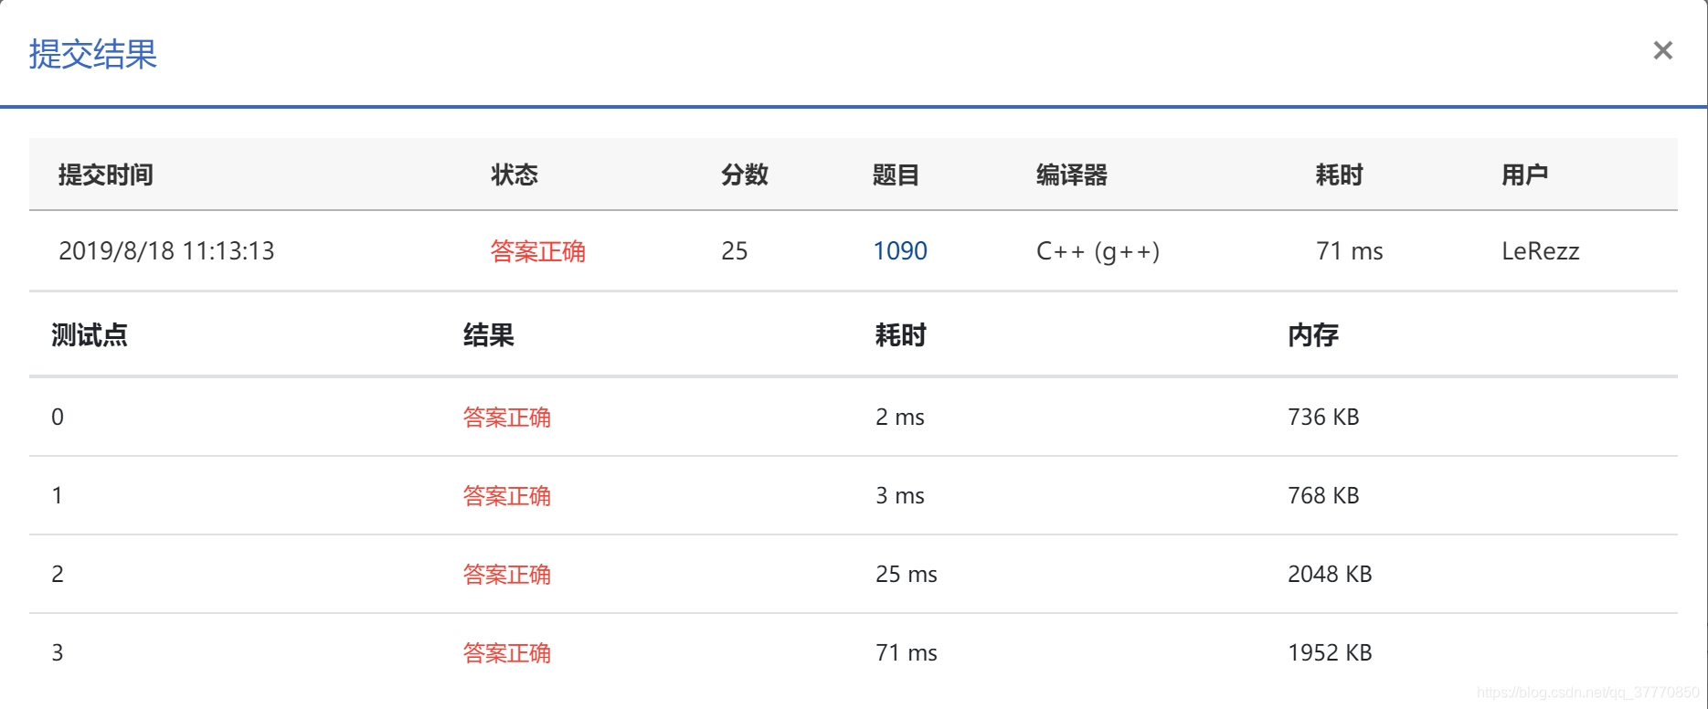This screenshot has height=709, width=1708.
Task: Click the 3 ms time cell
Action: pos(900,495)
